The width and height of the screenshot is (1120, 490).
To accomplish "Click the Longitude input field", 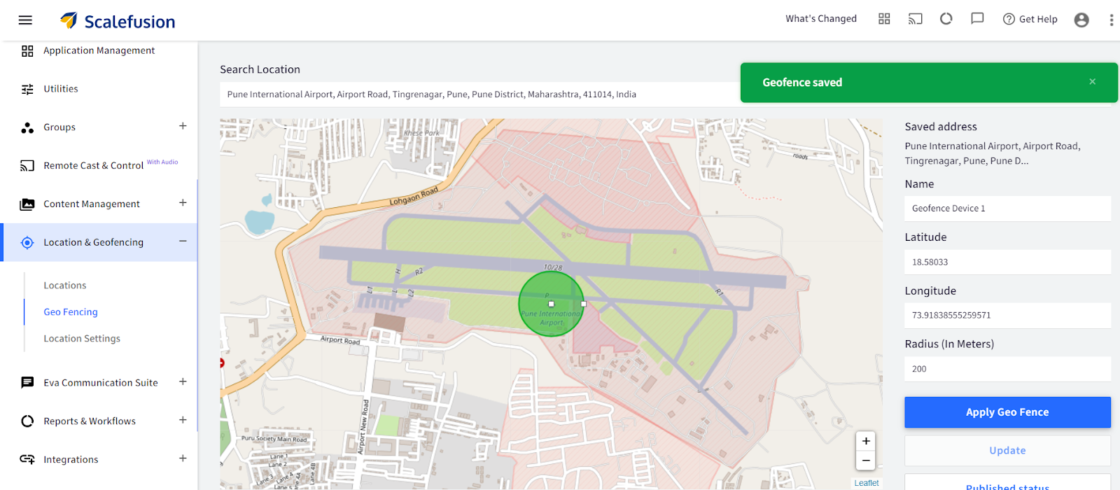I will [x=1007, y=316].
